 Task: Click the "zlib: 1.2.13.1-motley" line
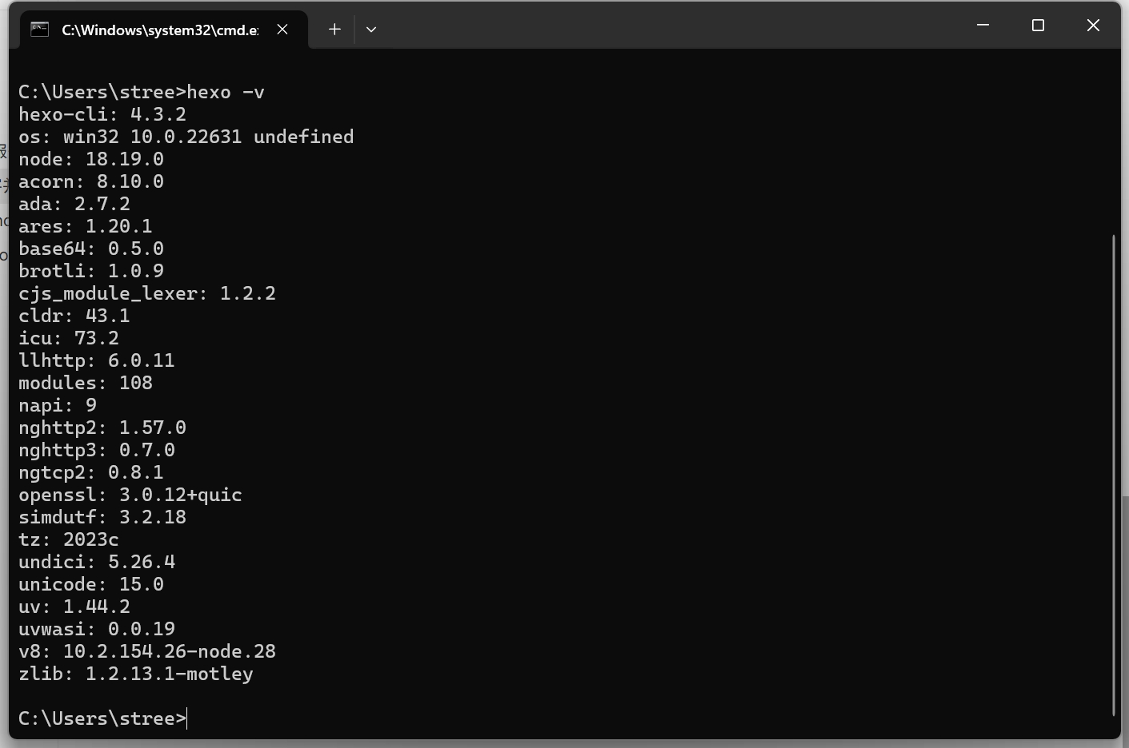point(136,674)
